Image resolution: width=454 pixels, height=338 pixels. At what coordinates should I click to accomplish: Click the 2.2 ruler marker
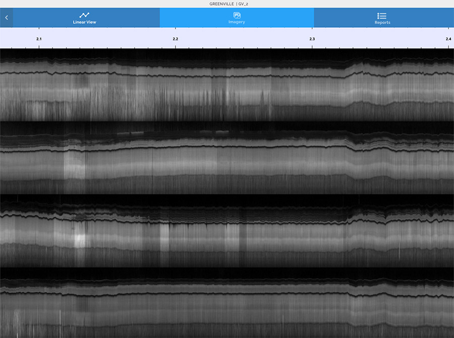click(175, 39)
